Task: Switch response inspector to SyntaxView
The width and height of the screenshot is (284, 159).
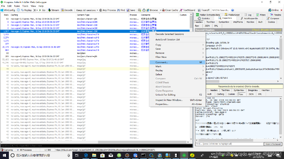Action: click(239, 90)
